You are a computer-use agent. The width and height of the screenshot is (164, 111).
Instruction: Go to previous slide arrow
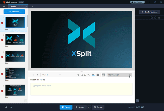(x=33, y=75)
